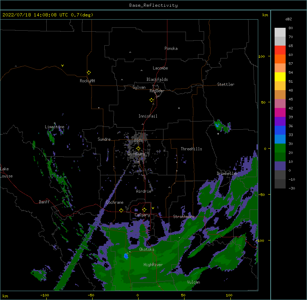The width and height of the screenshot is (307, 300).
Task: Click the Ponoka city label
Action: 171,48
